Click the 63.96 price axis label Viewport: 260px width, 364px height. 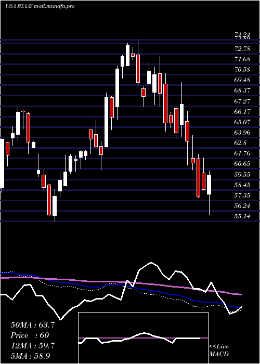(x=243, y=132)
